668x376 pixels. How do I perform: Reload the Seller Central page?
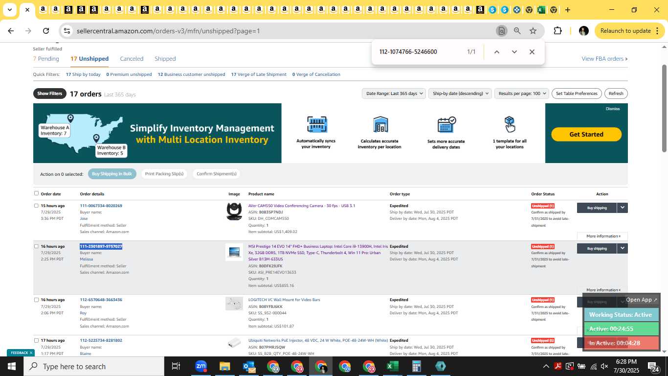tap(46, 31)
